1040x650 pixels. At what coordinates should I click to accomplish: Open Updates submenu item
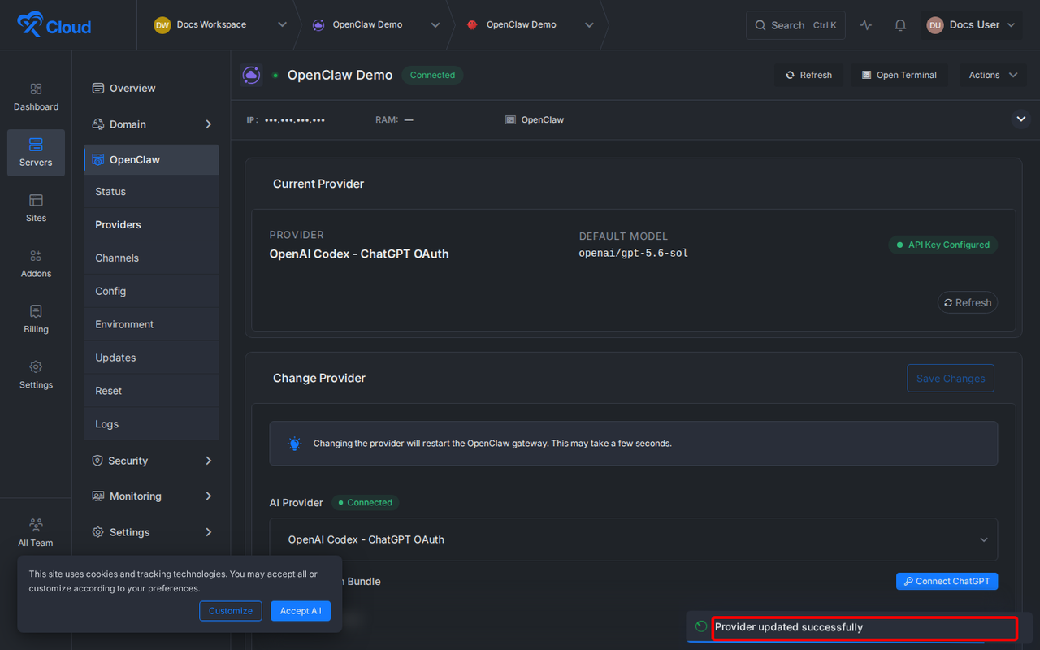(x=151, y=357)
